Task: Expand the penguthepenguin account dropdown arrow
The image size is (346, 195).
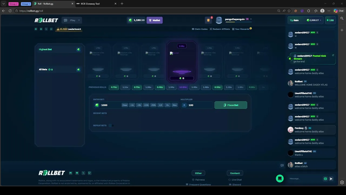Action: 251,19
